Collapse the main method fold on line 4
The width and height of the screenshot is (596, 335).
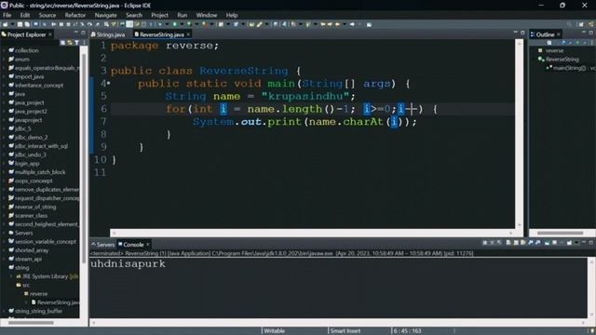click(x=109, y=83)
